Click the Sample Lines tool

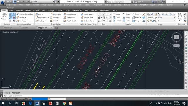click(87, 18)
